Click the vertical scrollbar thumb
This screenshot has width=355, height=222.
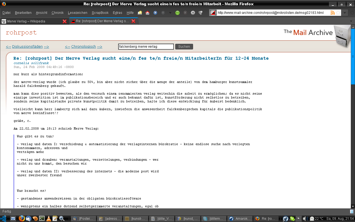tap(353, 57)
